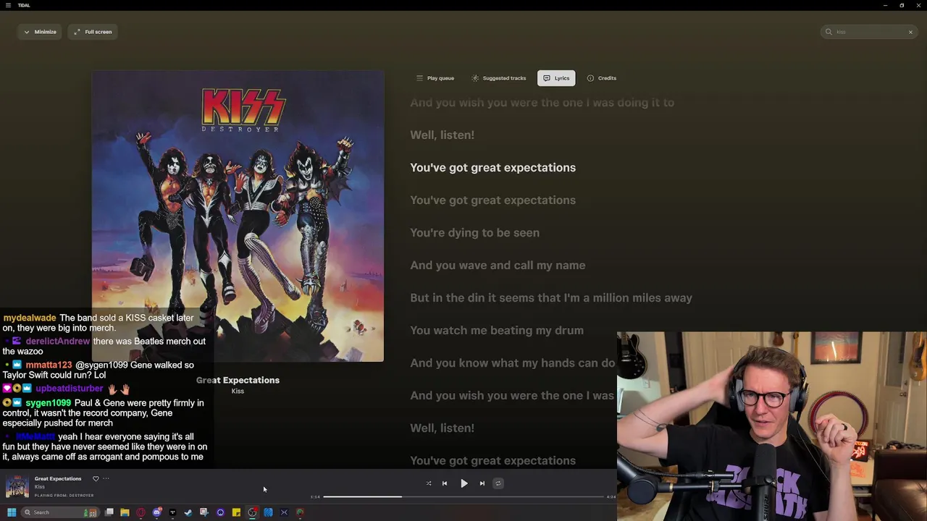
Task: Clear the search field text
Action: (910, 32)
